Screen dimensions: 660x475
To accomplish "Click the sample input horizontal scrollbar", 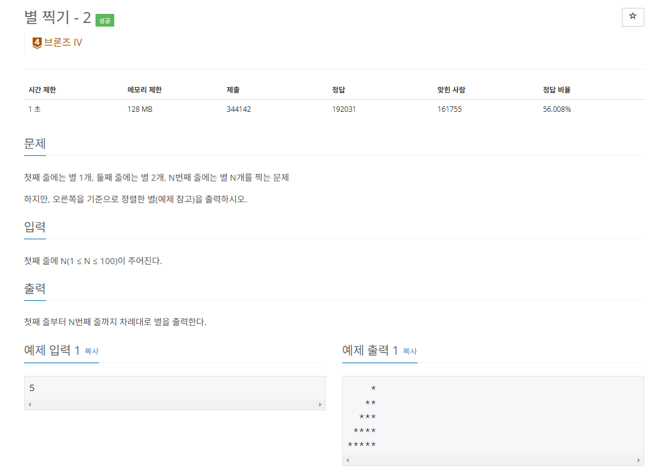I will click(x=175, y=404).
